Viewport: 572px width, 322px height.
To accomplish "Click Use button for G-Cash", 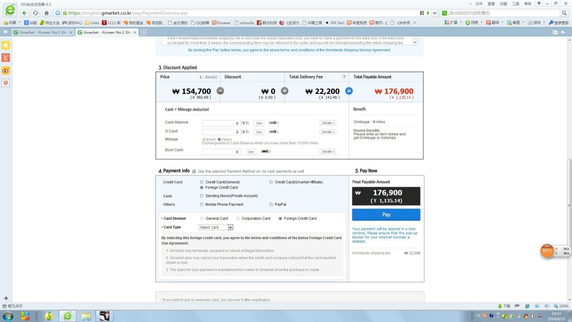I will point(259,132).
